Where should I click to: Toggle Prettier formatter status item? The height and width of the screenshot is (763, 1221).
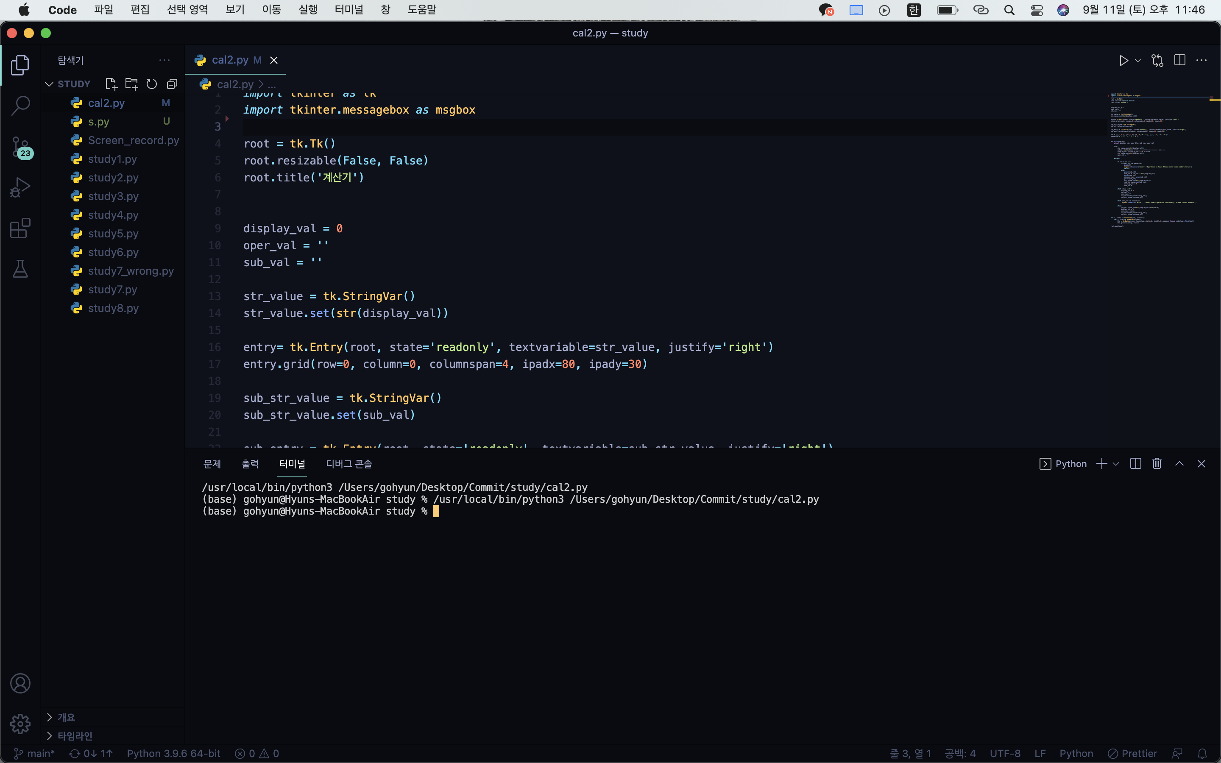pyautogui.click(x=1132, y=753)
